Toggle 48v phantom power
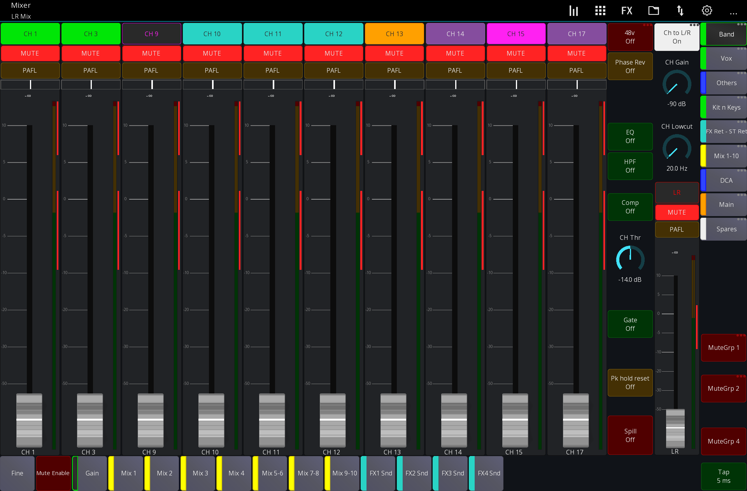 pos(630,37)
